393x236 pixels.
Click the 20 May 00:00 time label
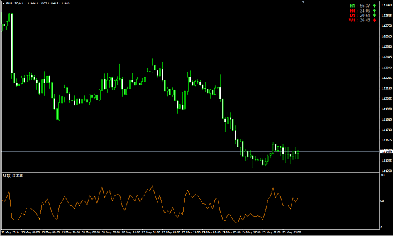[91, 232]
